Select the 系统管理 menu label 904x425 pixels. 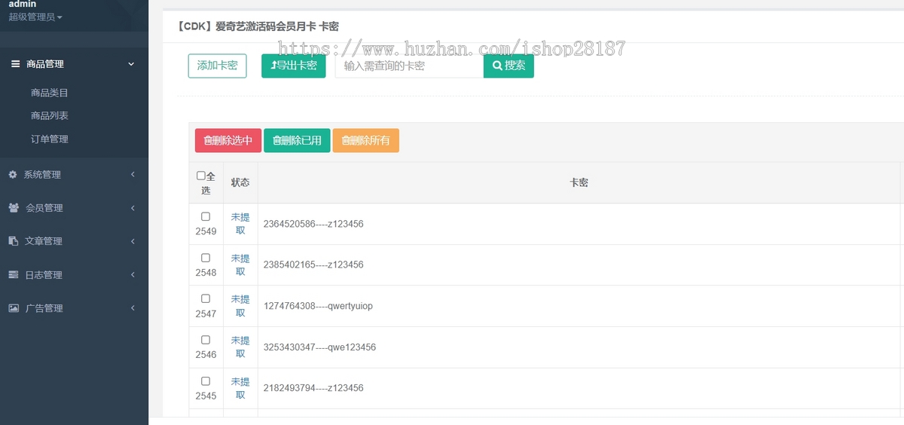pyautogui.click(x=42, y=175)
